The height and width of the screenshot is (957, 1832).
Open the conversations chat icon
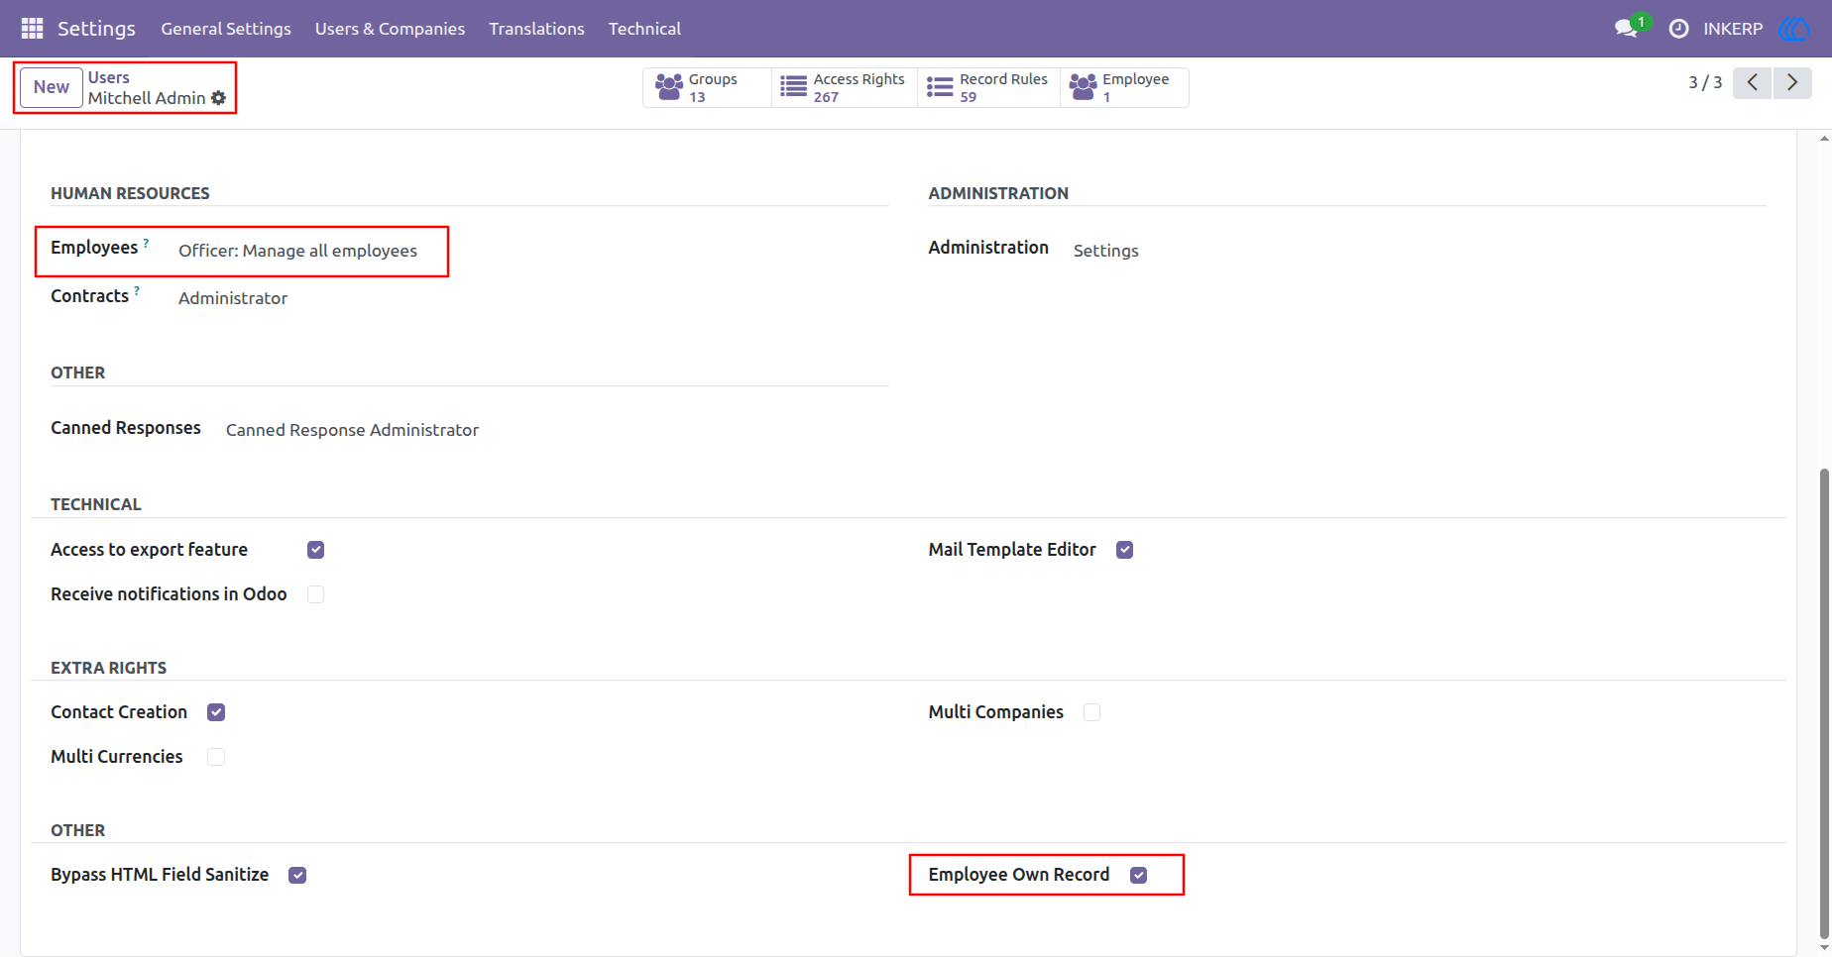pos(1626,29)
